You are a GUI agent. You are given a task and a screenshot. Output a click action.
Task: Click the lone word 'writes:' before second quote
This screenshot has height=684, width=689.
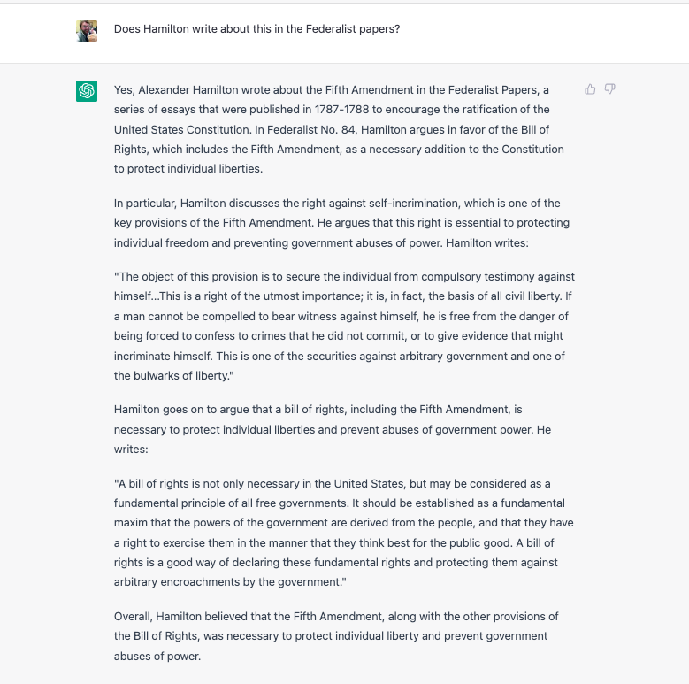click(x=131, y=450)
